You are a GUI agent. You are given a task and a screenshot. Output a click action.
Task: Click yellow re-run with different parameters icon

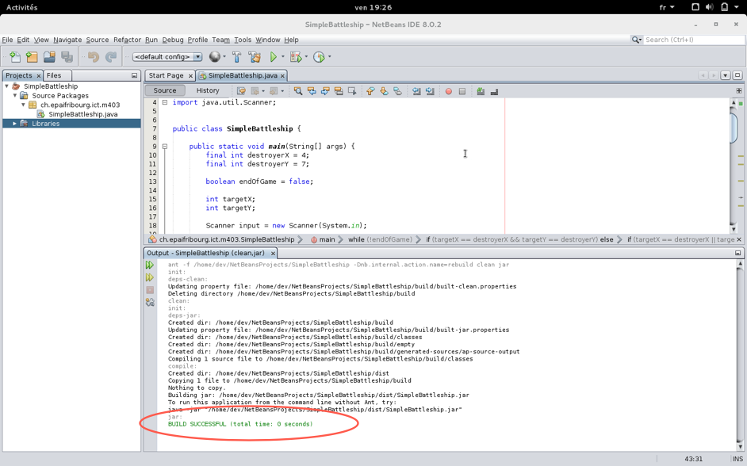pos(150,277)
